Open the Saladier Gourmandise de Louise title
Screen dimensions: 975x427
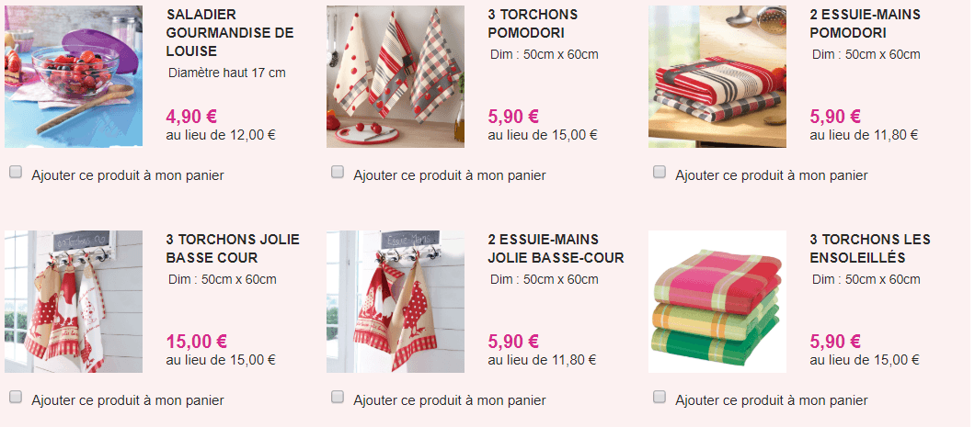(229, 33)
